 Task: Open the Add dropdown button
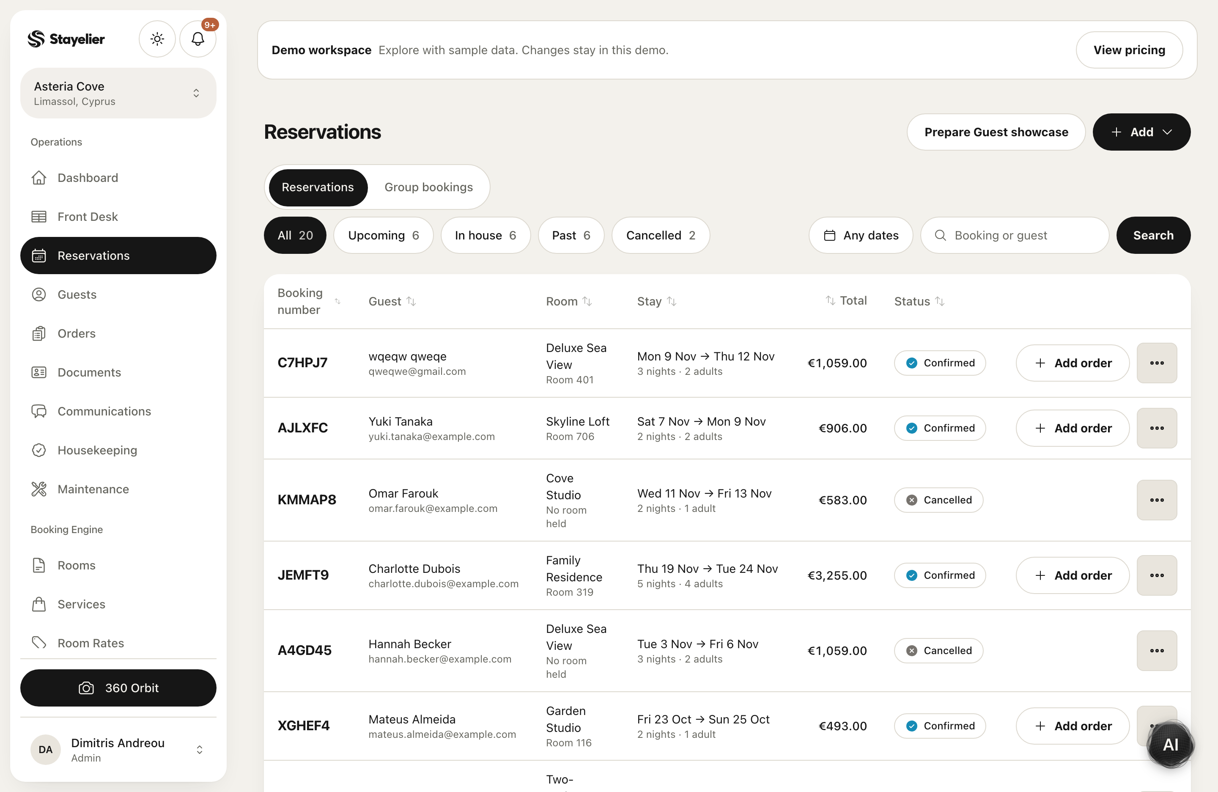tap(1141, 132)
